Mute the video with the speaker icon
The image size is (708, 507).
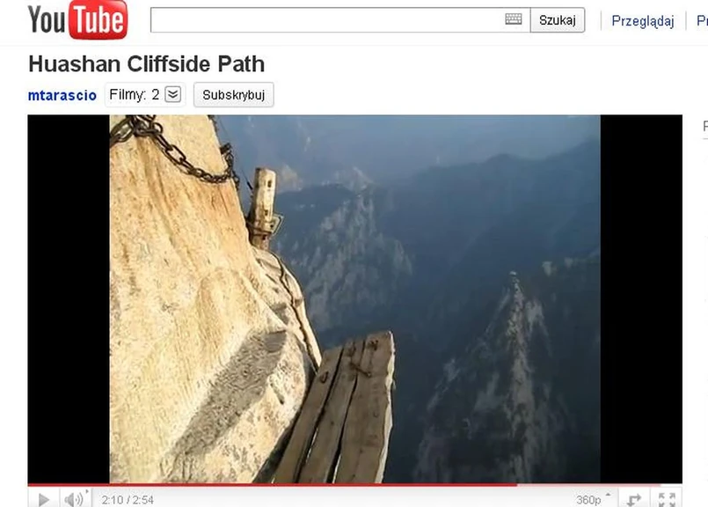(x=75, y=499)
